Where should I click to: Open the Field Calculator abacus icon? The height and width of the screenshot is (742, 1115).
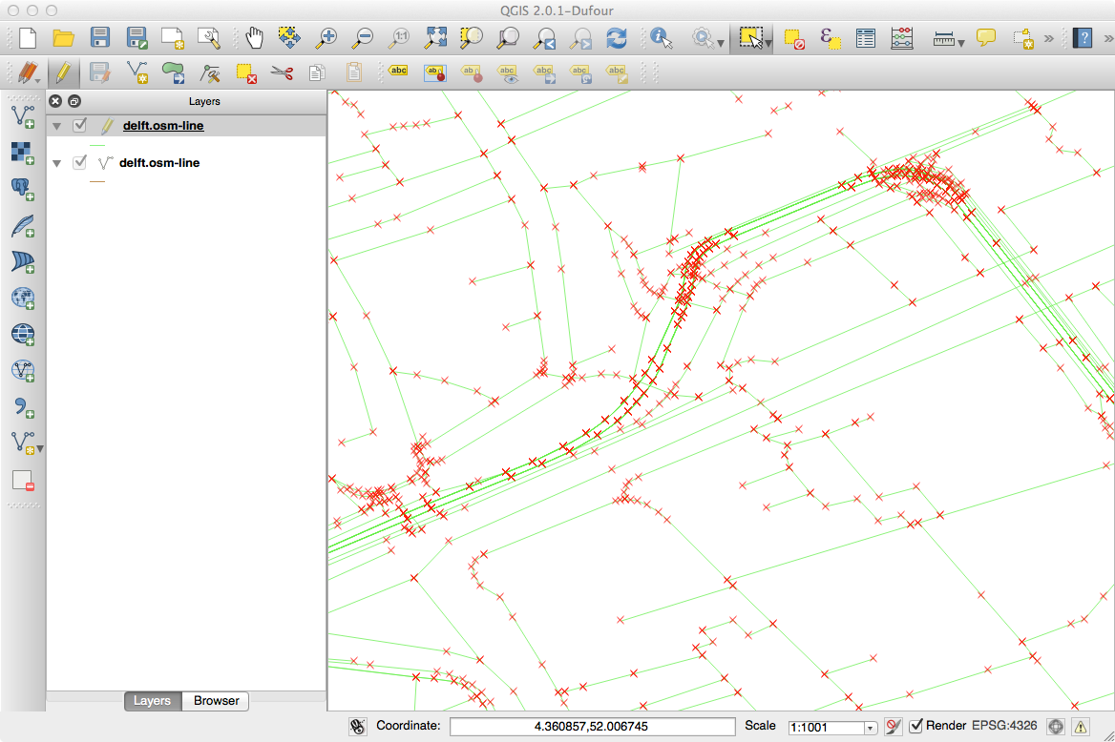tap(901, 38)
